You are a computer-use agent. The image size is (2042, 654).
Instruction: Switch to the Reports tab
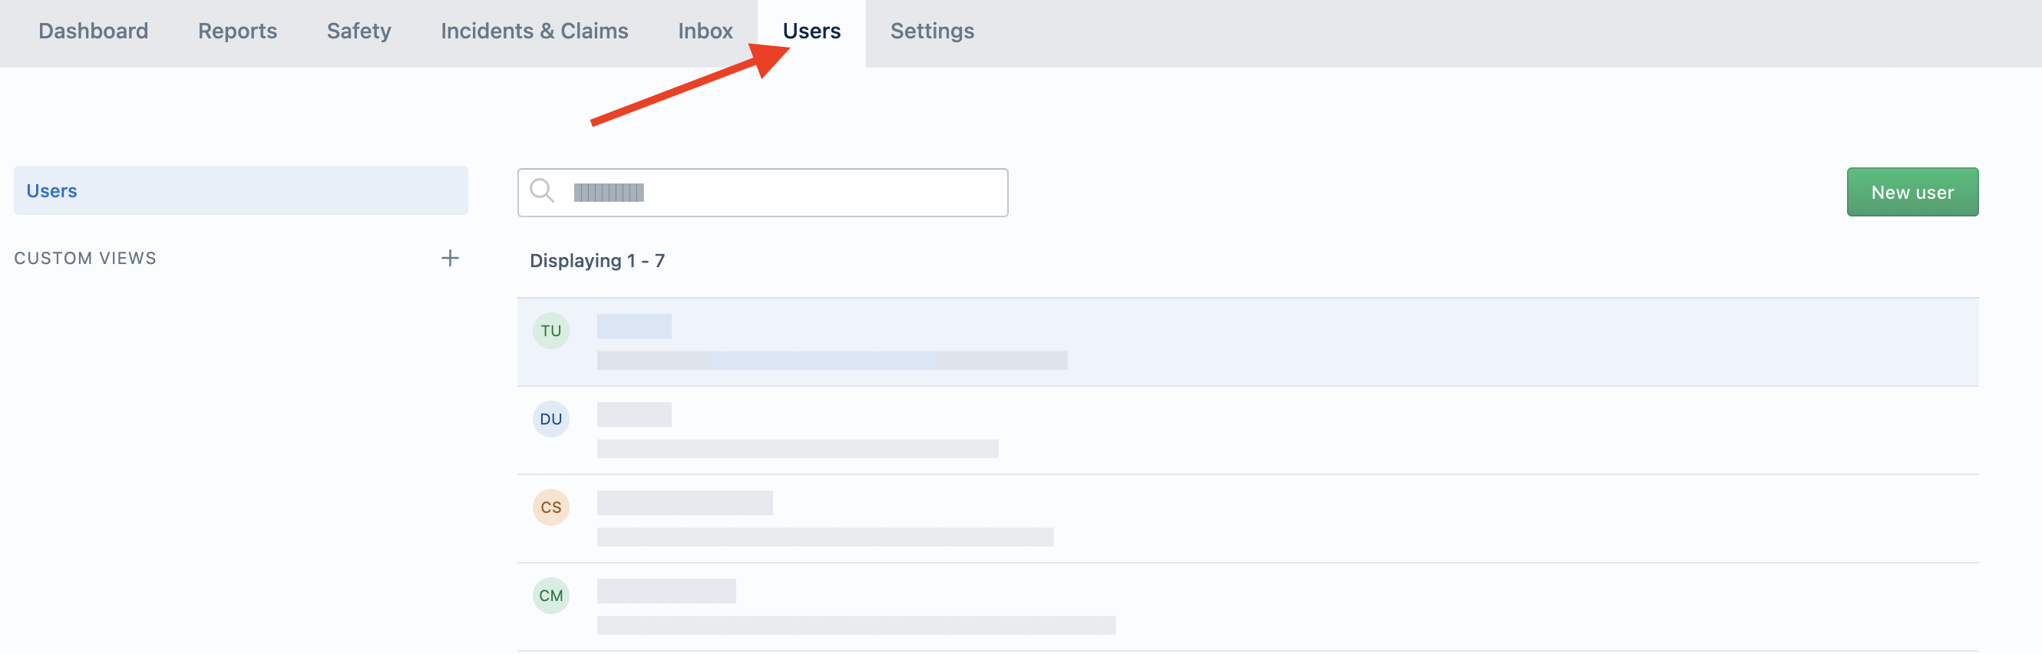237,31
